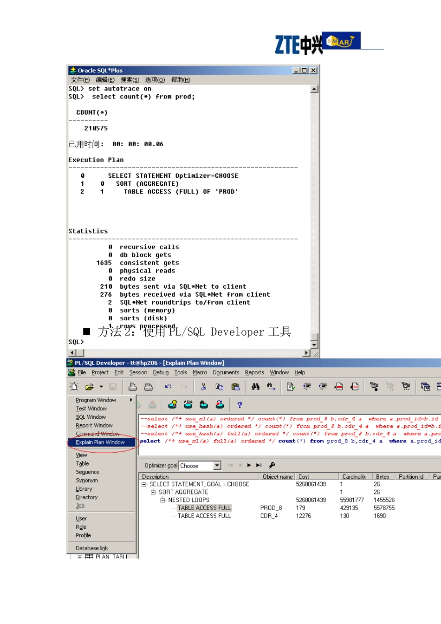Select TABLE ACCESS FULL row for CDR_4
The width and height of the screenshot is (441, 624).
pyautogui.click(x=204, y=516)
